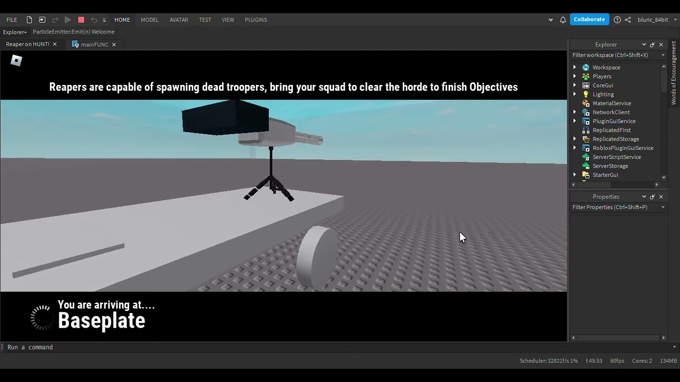Click the Undo icon in quick access toolbar

pos(93,20)
